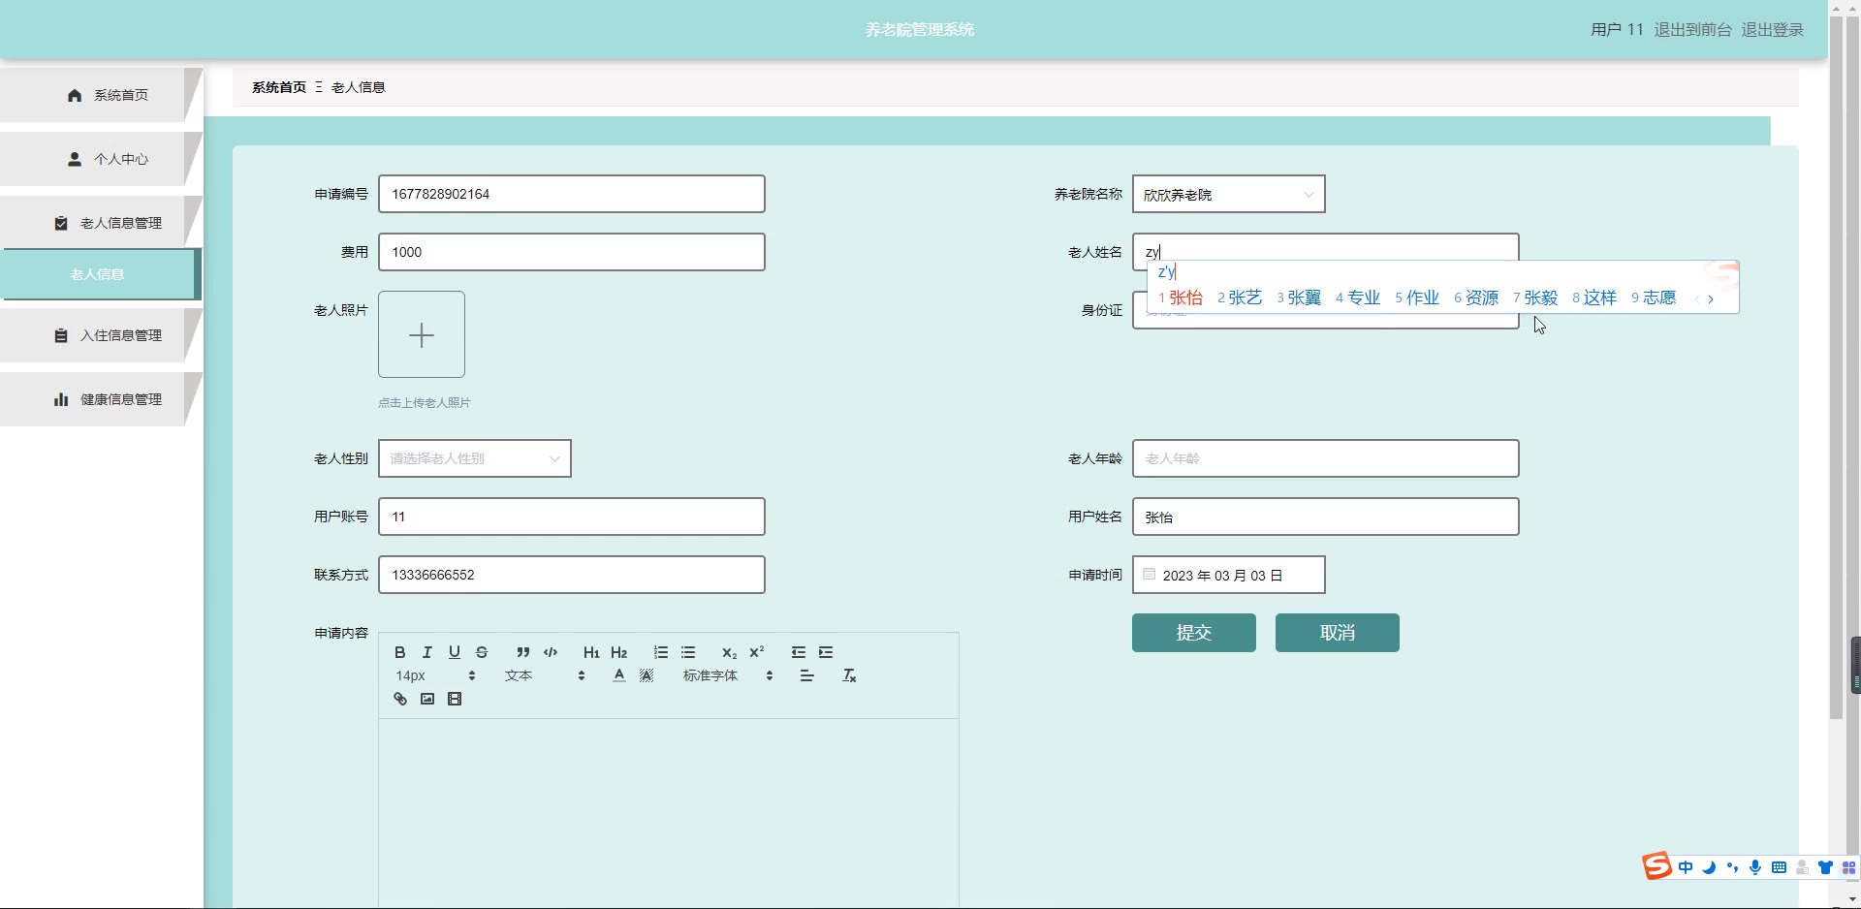Select 老人信息 sidebar submenu item
Screen dimensions: 1861x909
point(100,274)
